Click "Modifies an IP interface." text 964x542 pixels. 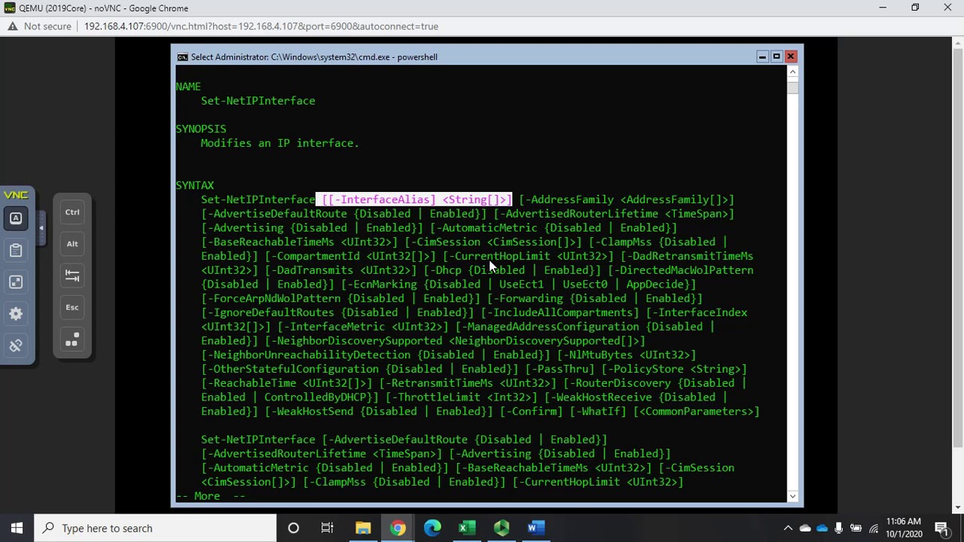click(x=280, y=143)
